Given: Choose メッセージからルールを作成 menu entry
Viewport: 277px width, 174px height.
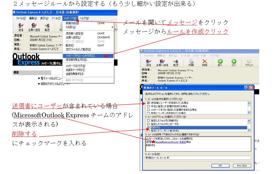Looking at the screenshot, I should [x=88, y=56].
